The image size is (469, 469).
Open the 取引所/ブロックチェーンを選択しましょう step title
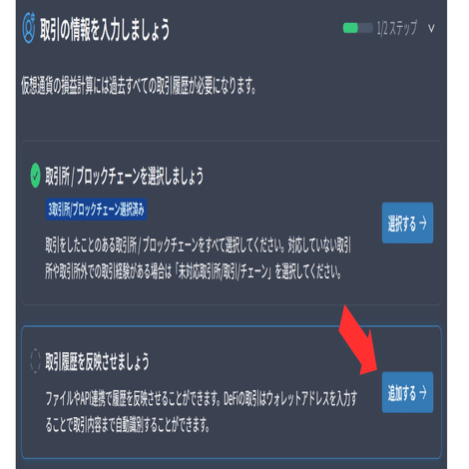point(125,176)
